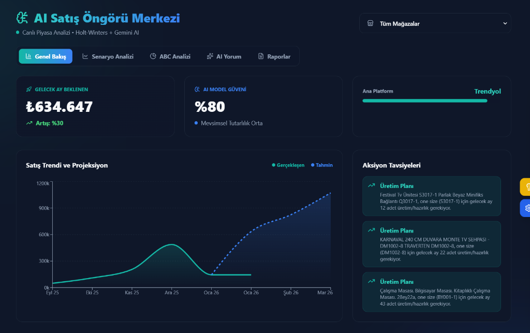Go to the AI Yorum tab
This screenshot has height=333, width=530.
224,56
